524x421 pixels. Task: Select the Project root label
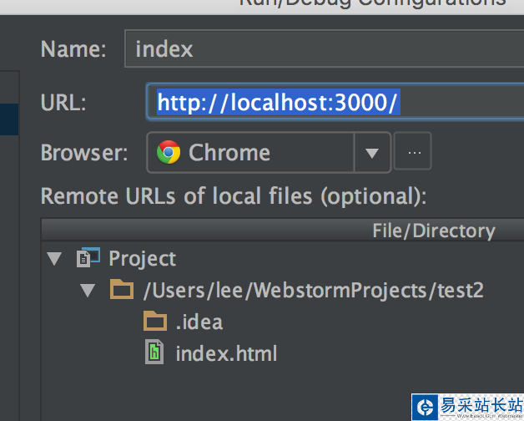(x=143, y=259)
